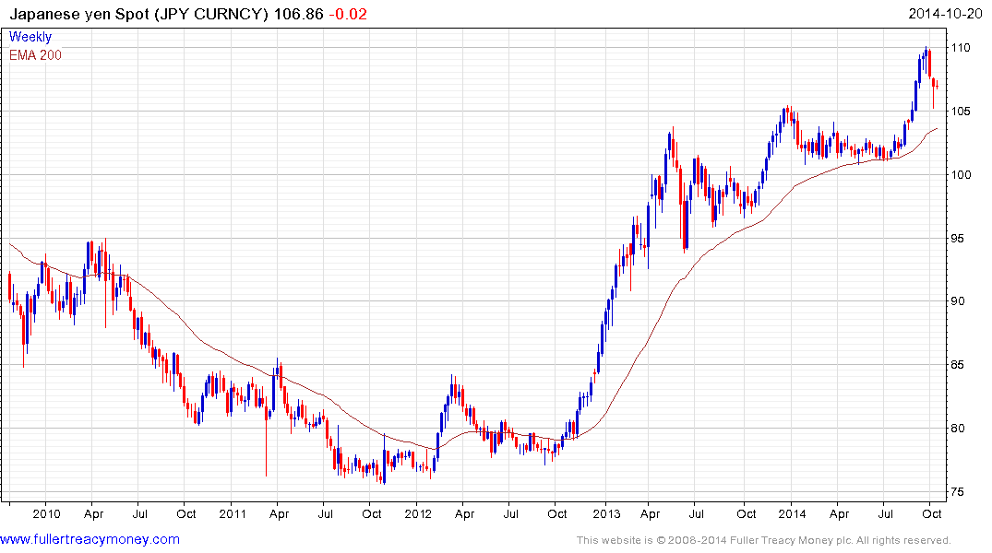Select the 95 price level on the y-axis

962,239
